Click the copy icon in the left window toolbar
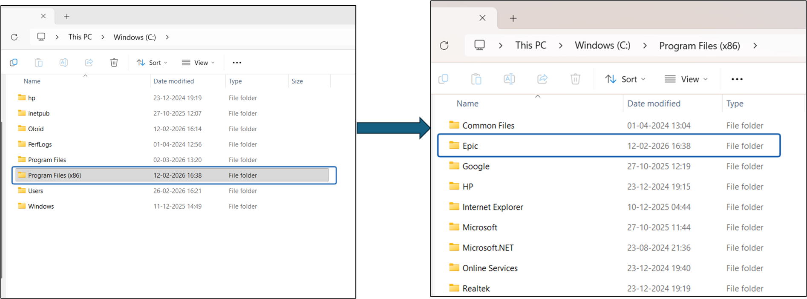807x299 pixels. point(14,63)
